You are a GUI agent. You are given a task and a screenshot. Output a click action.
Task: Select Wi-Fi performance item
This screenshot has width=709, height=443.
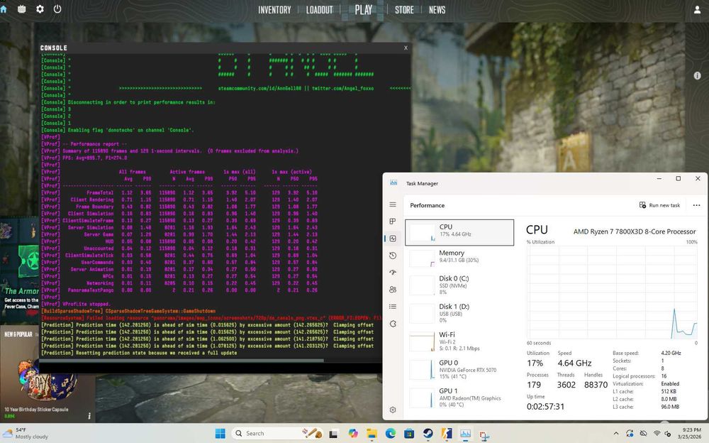point(459,341)
